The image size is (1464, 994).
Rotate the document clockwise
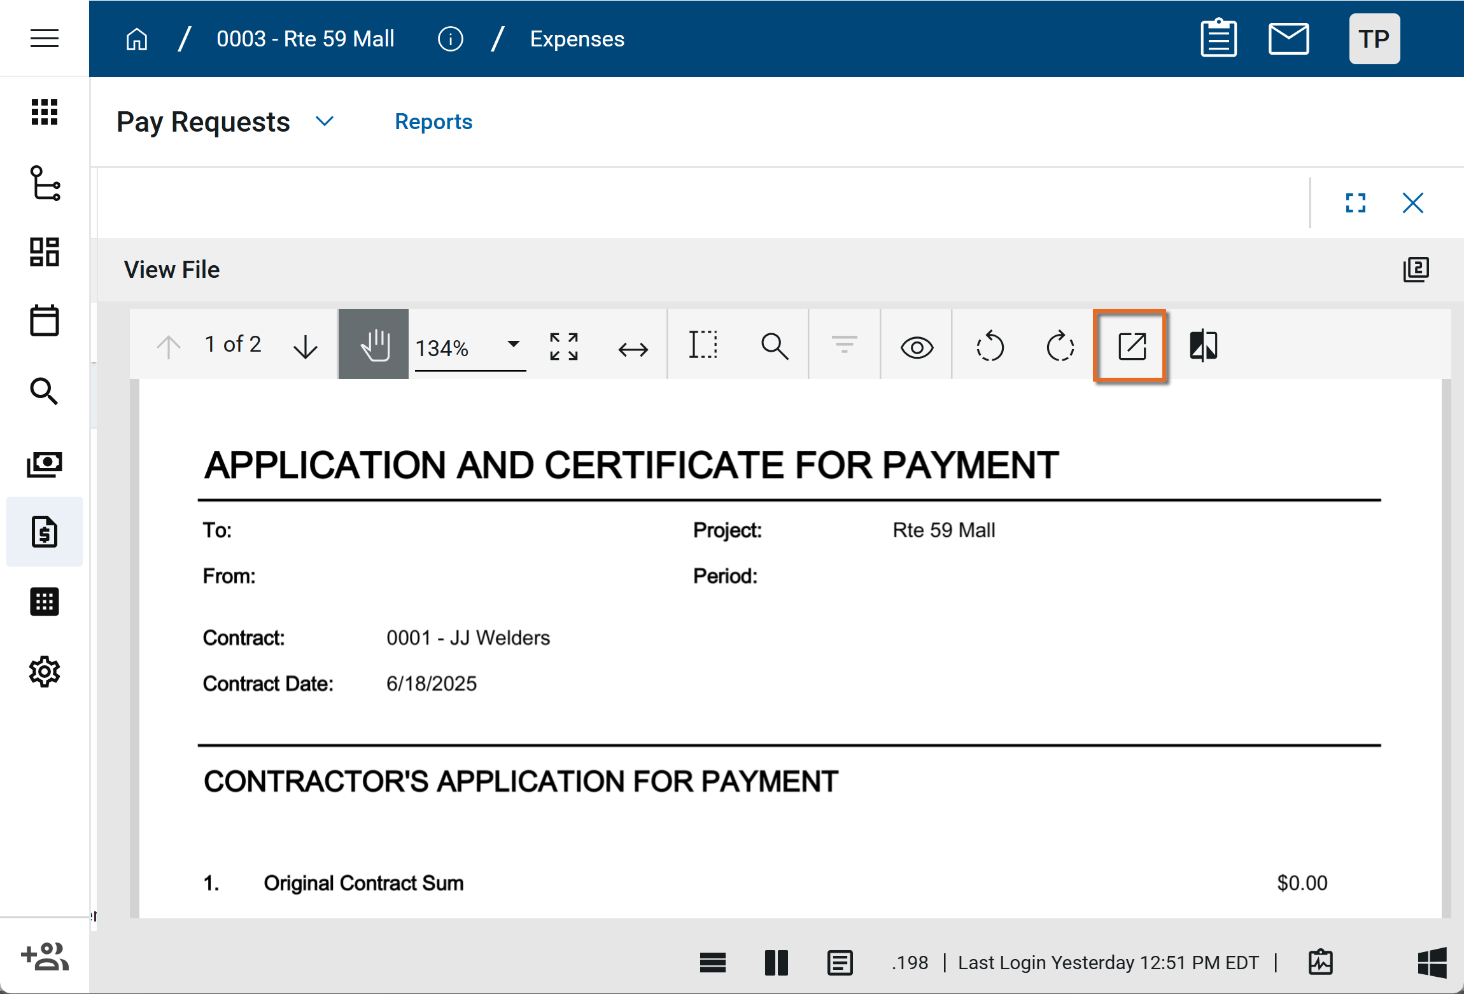click(1060, 347)
